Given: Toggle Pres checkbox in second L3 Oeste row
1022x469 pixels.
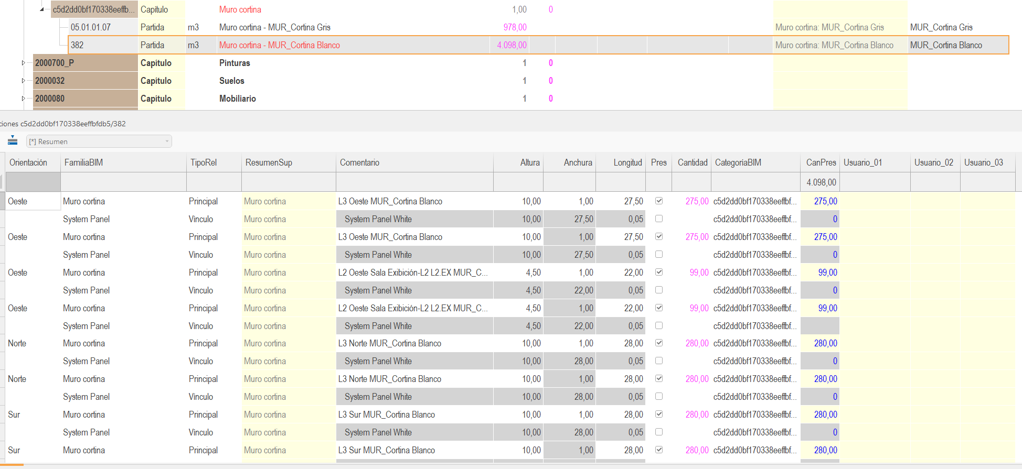Looking at the screenshot, I should tap(659, 236).
